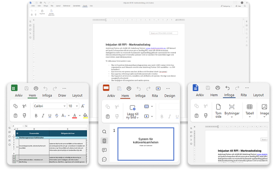Switch to Draw tab in spreadsheet panel
Viewport: 277px width, 174px height.
[x=62, y=95]
